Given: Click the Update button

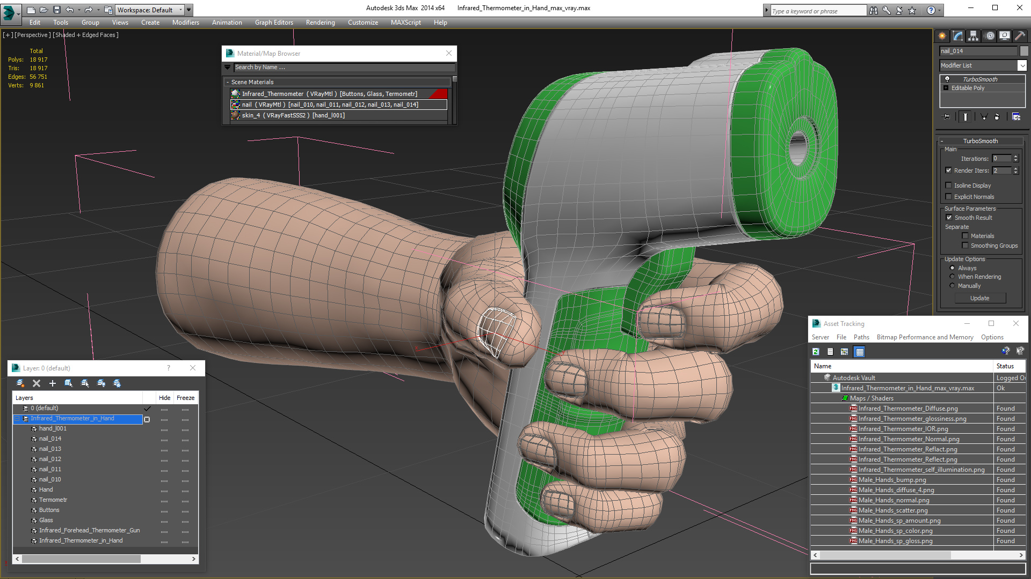Looking at the screenshot, I should 979,298.
